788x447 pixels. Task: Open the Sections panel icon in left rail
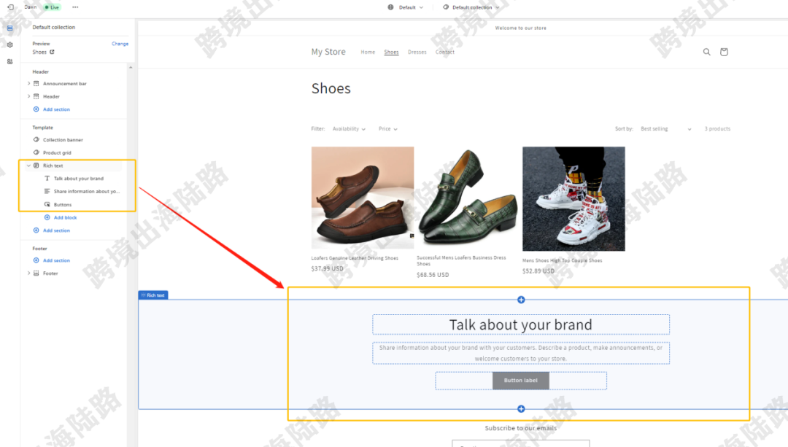[10, 28]
